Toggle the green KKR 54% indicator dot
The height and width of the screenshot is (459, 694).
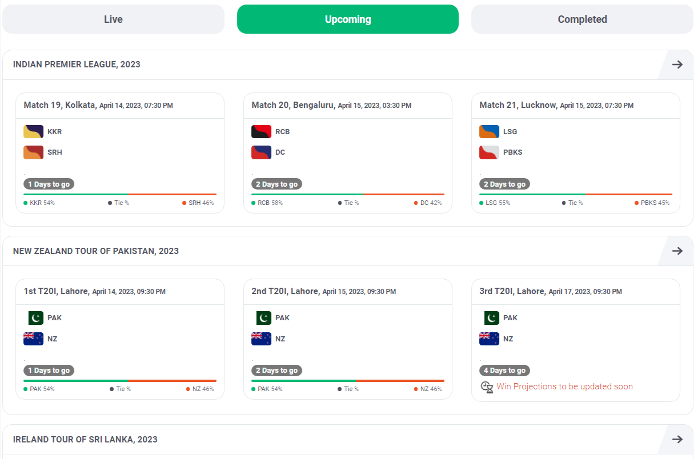click(25, 203)
